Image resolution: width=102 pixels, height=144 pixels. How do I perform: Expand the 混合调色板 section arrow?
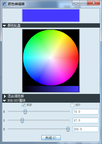tap(5, 96)
